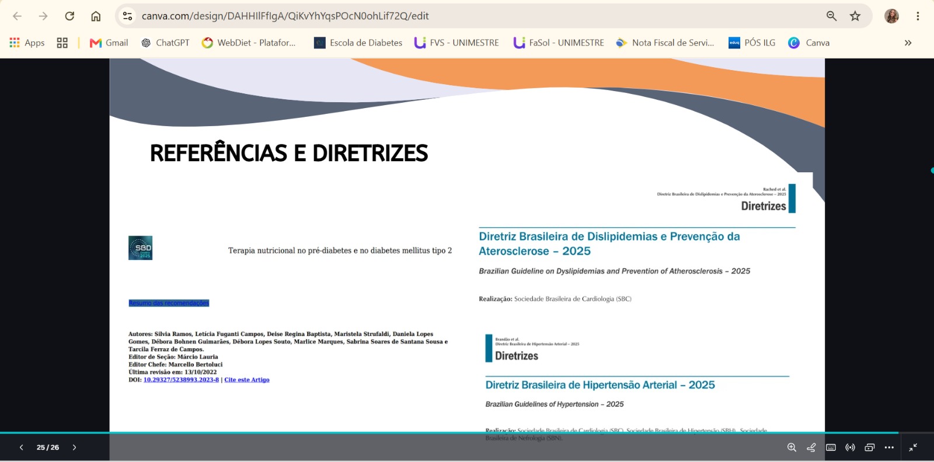The image size is (934, 462).
Task: Click the browser forward arrow
Action: click(x=43, y=16)
